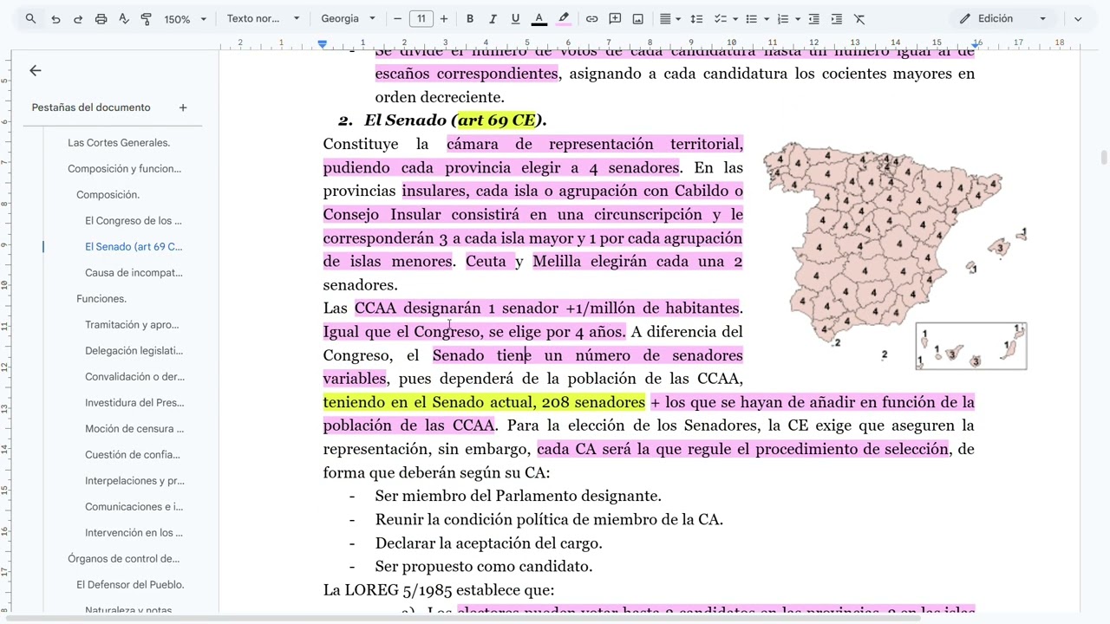
Task: Add a new document tab
Action: 183,107
